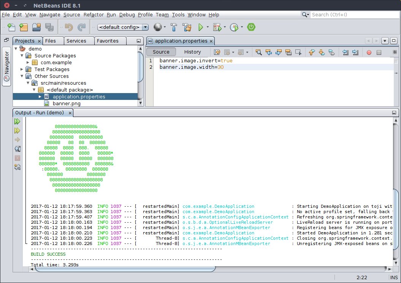This screenshot has height=283, width=401.
Task: Click the Shift Line Right icon
Action: pos(355,52)
